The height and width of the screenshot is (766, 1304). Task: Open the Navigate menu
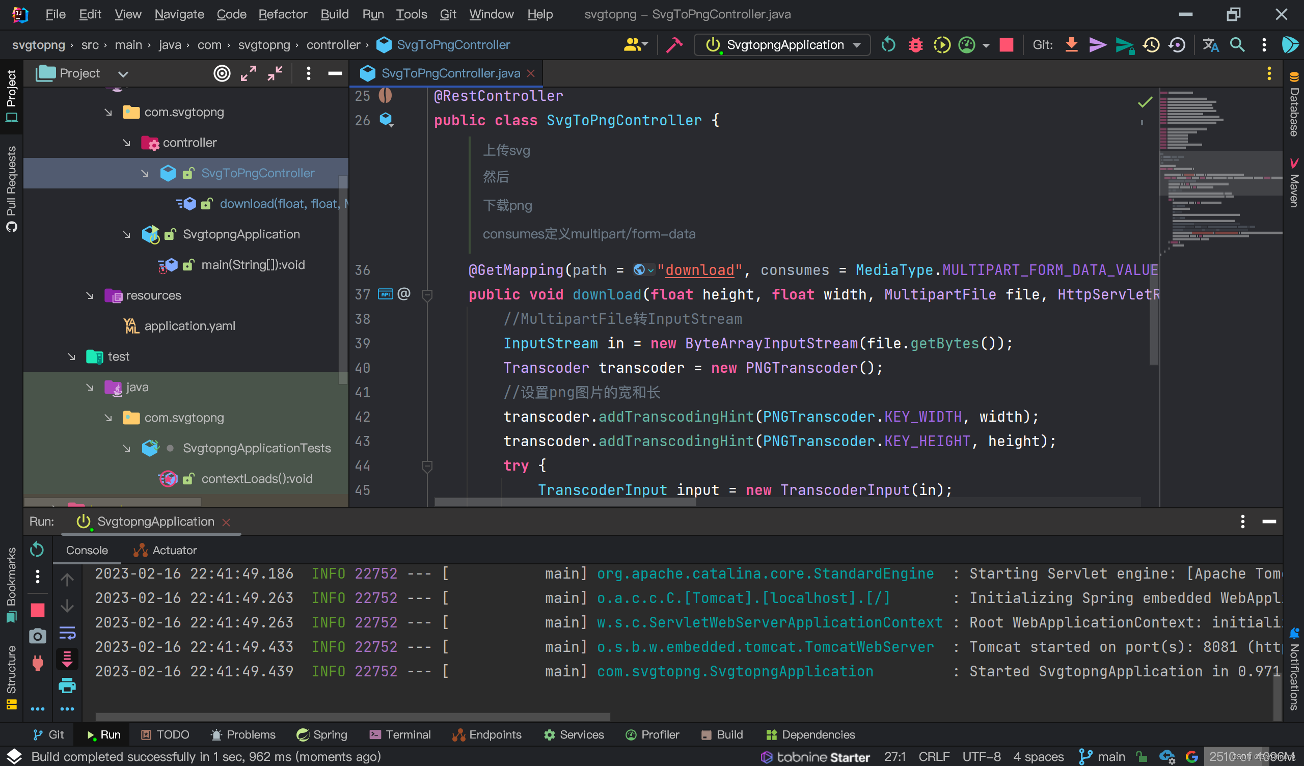(179, 14)
